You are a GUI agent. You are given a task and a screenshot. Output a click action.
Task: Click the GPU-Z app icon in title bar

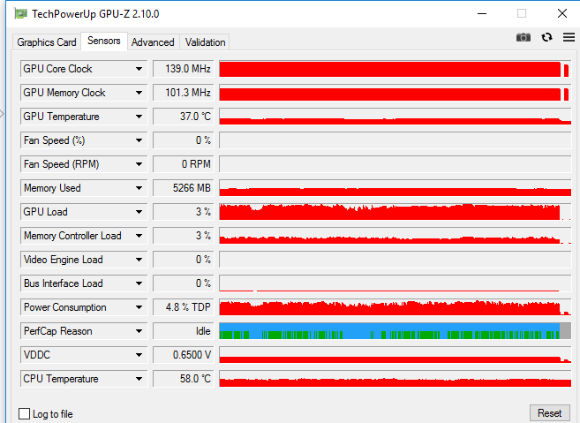coord(20,14)
